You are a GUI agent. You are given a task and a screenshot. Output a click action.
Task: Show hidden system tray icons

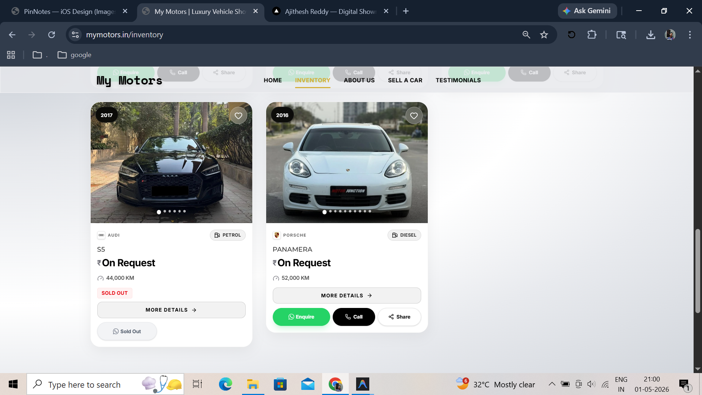pyautogui.click(x=552, y=384)
